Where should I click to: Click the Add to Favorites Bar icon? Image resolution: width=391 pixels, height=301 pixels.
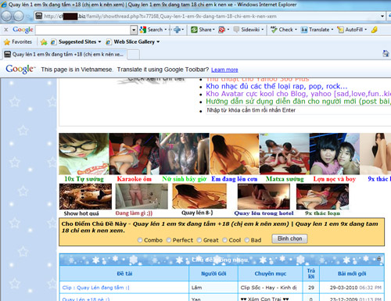click(44, 42)
